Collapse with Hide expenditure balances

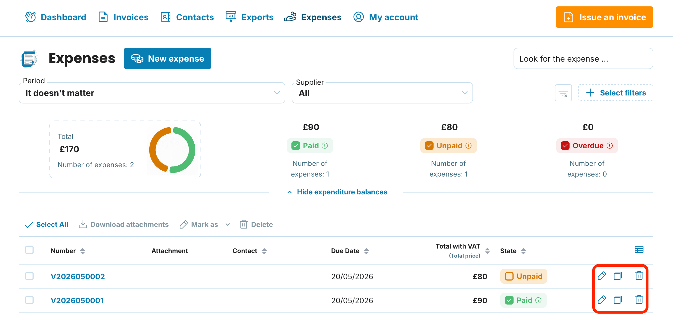(x=337, y=192)
